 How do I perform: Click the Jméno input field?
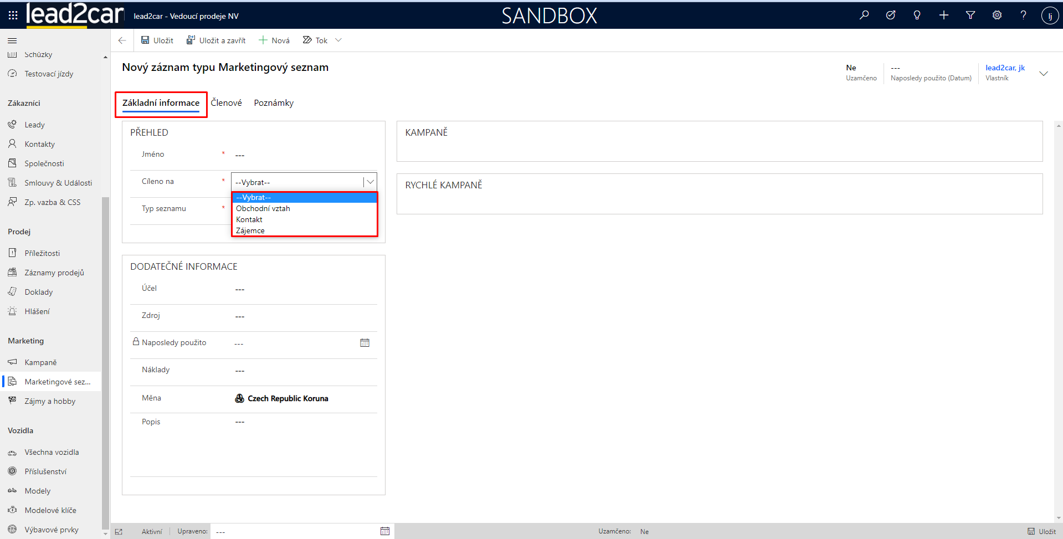[304, 155]
